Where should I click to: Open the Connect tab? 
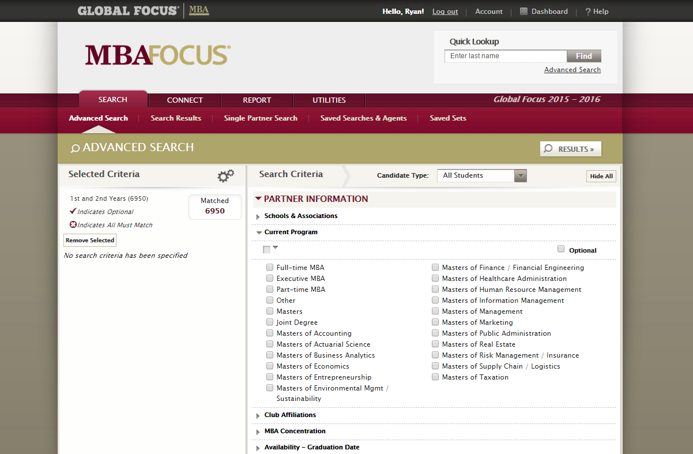185,100
